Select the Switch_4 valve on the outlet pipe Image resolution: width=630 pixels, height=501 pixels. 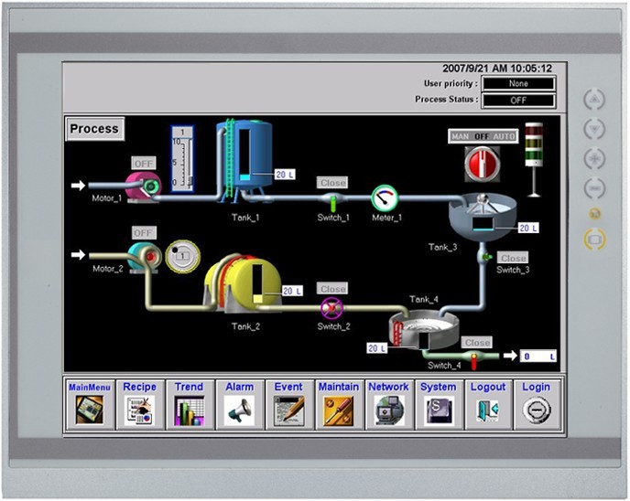474,357
